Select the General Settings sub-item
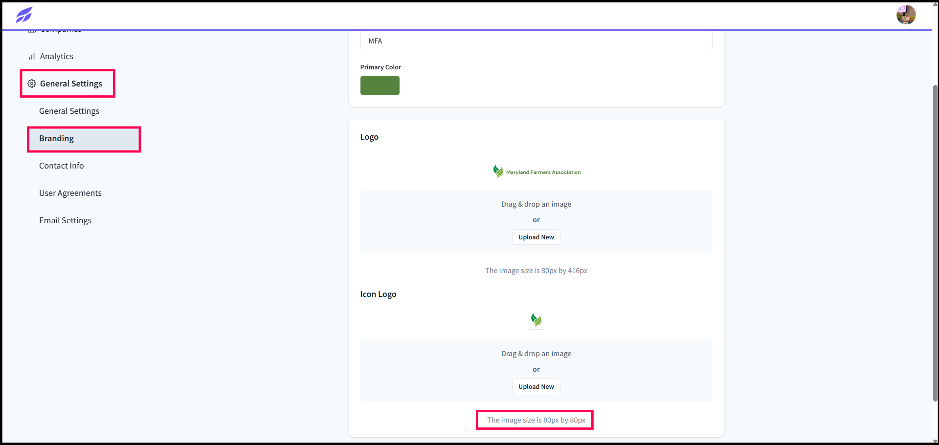 (x=69, y=111)
